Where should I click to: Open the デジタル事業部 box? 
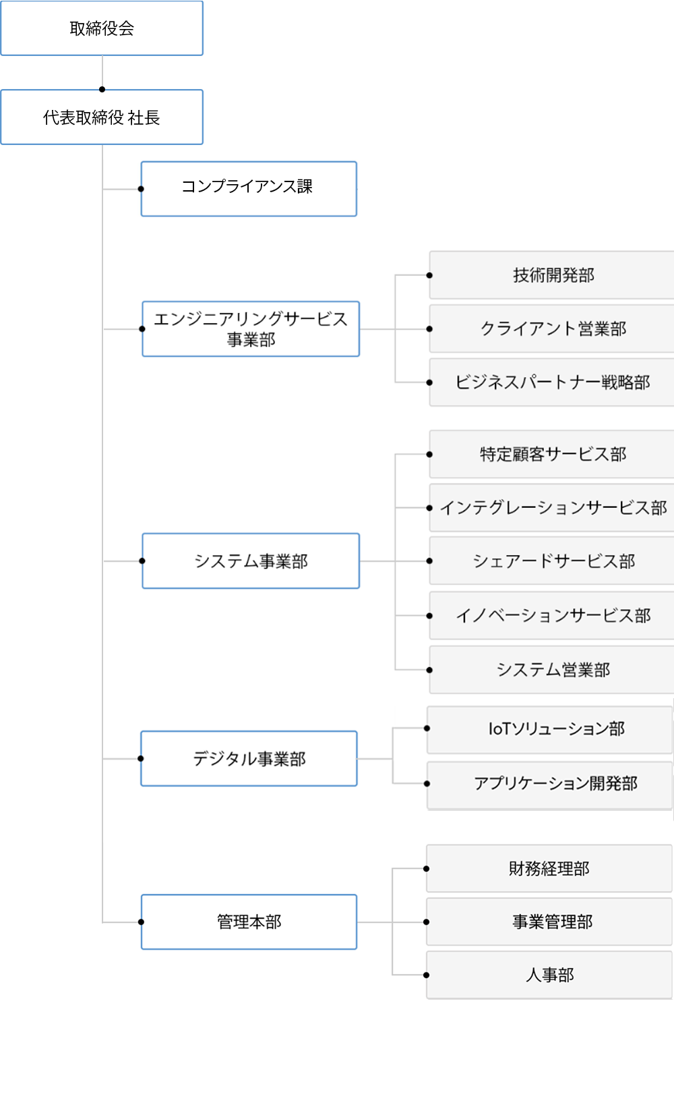(249, 759)
